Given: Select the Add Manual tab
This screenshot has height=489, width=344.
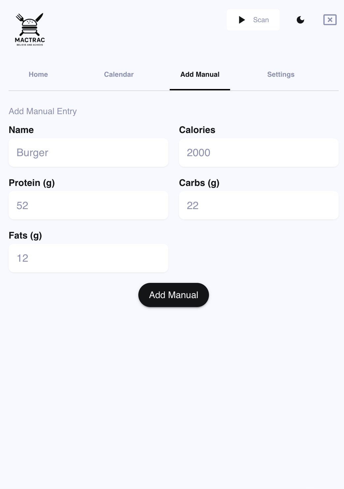Looking at the screenshot, I should coord(200,74).
